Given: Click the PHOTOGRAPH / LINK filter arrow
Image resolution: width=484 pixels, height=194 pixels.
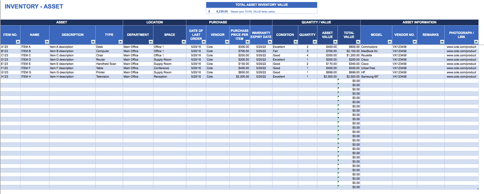Looking at the screenshot, I should pyautogui.click(x=476, y=42).
